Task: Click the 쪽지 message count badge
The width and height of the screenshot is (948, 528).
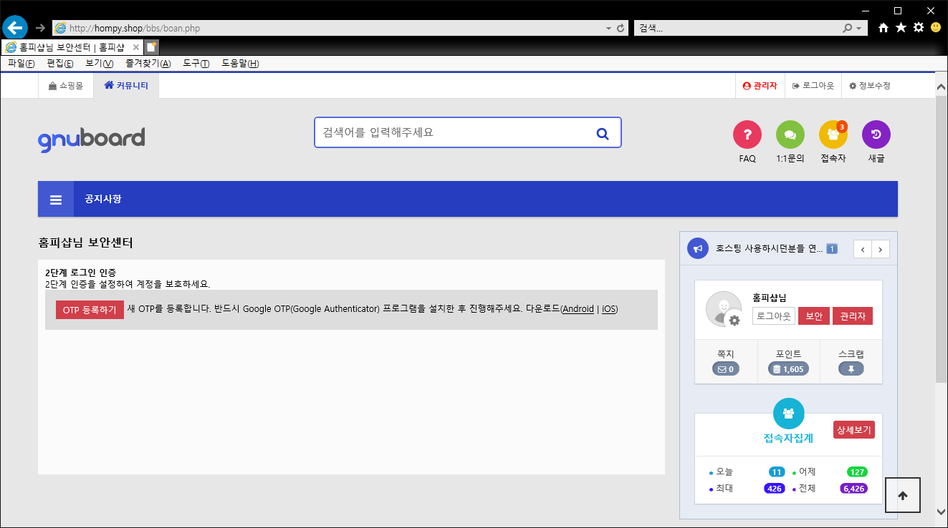Action: tap(725, 369)
